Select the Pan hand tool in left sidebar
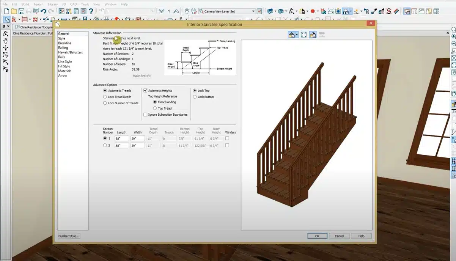 coord(6,41)
